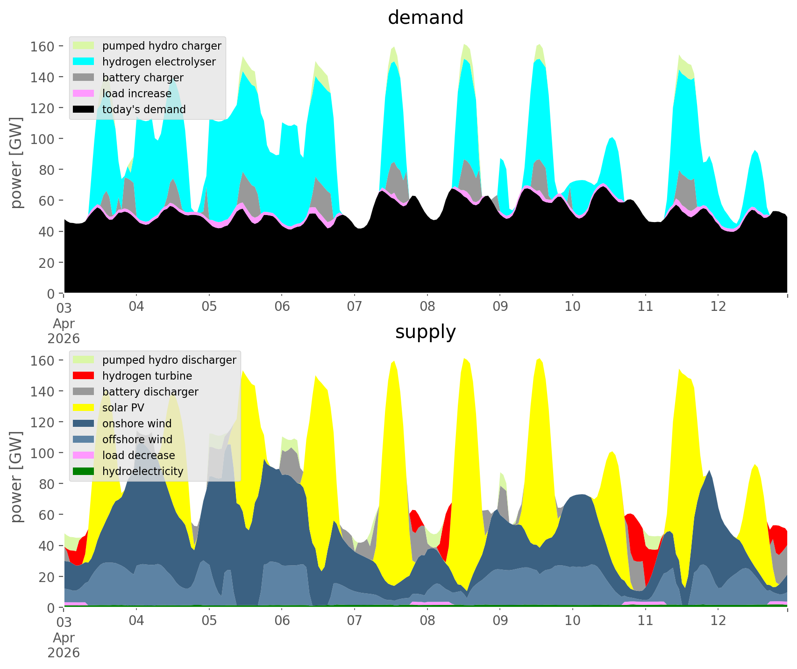Click the demand chart's power [GW] axis label
This screenshot has height=669, width=797.
(x=16, y=163)
